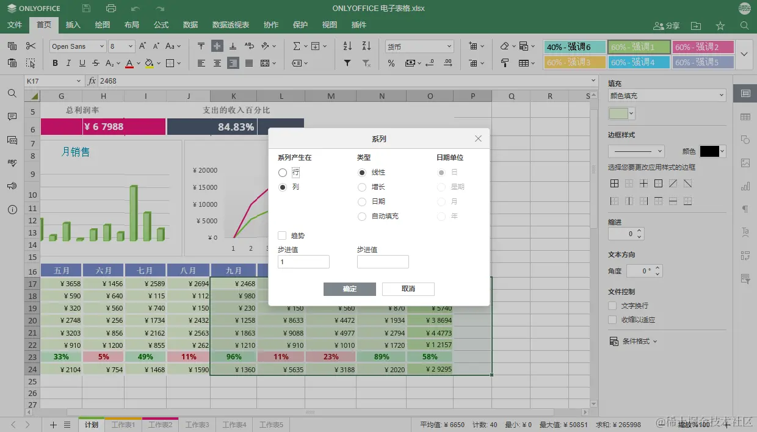Select the 自动填充 type option
Viewport: 757px width, 432px height.
(x=362, y=217)
